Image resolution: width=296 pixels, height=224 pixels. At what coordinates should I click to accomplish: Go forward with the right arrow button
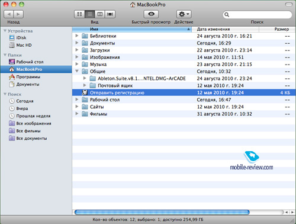tap(18, 14)
